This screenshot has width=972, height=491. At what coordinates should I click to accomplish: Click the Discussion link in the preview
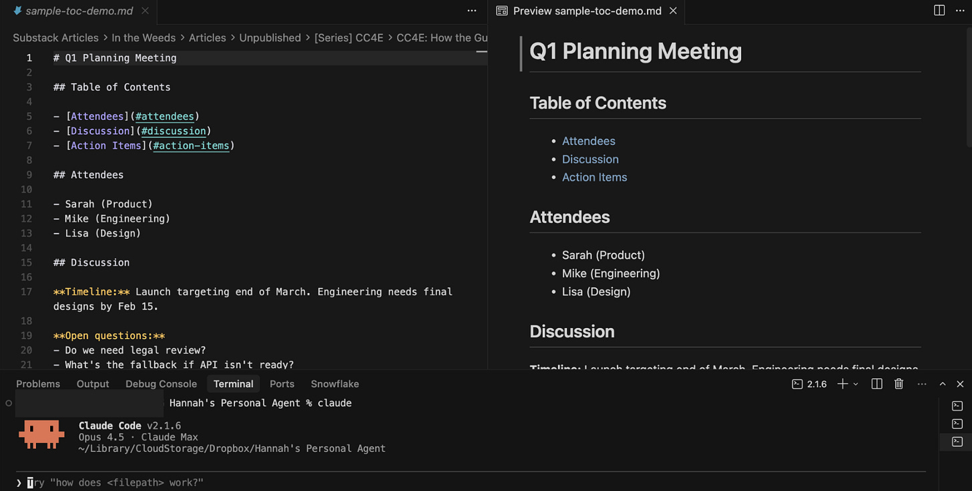[590, 159]
